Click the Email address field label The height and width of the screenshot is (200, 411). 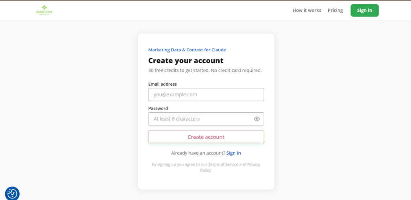point(163,84)
